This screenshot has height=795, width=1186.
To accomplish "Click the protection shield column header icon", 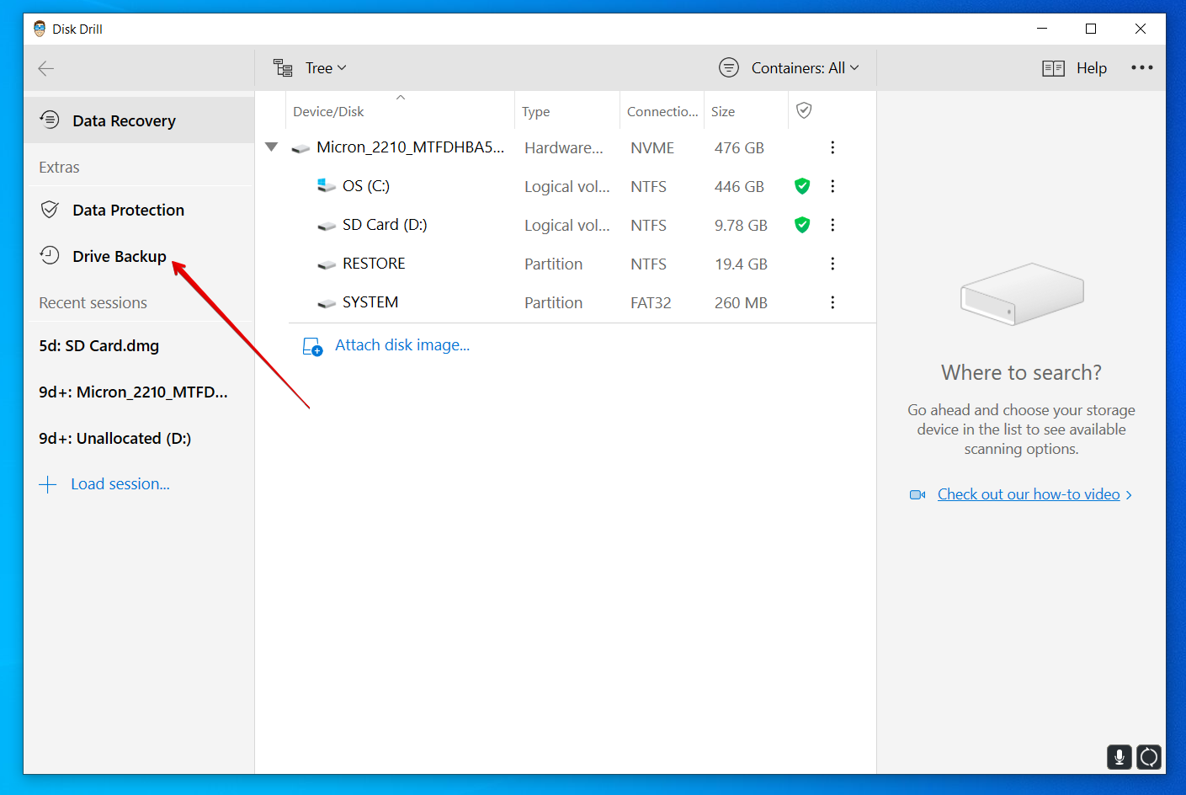I will (x=804, y=110).
